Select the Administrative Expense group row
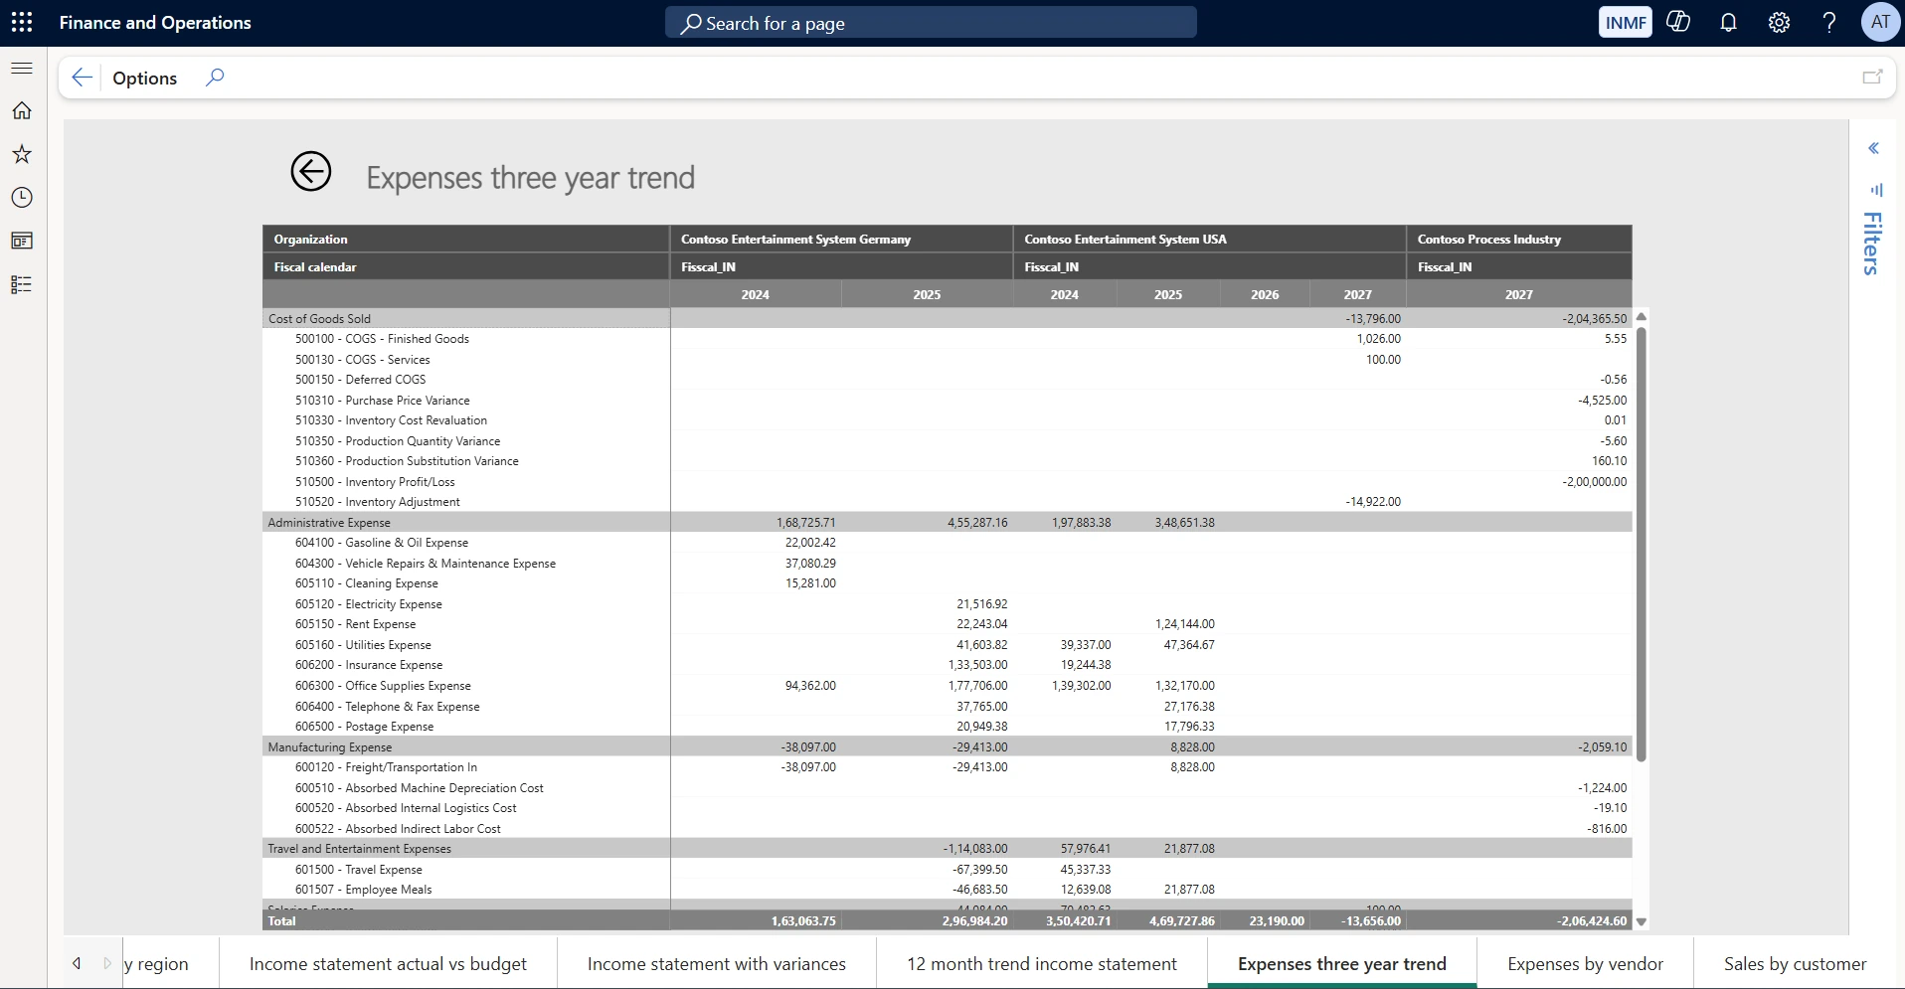The height and width of the screenshot is (989, 1905). coord(948,522)
